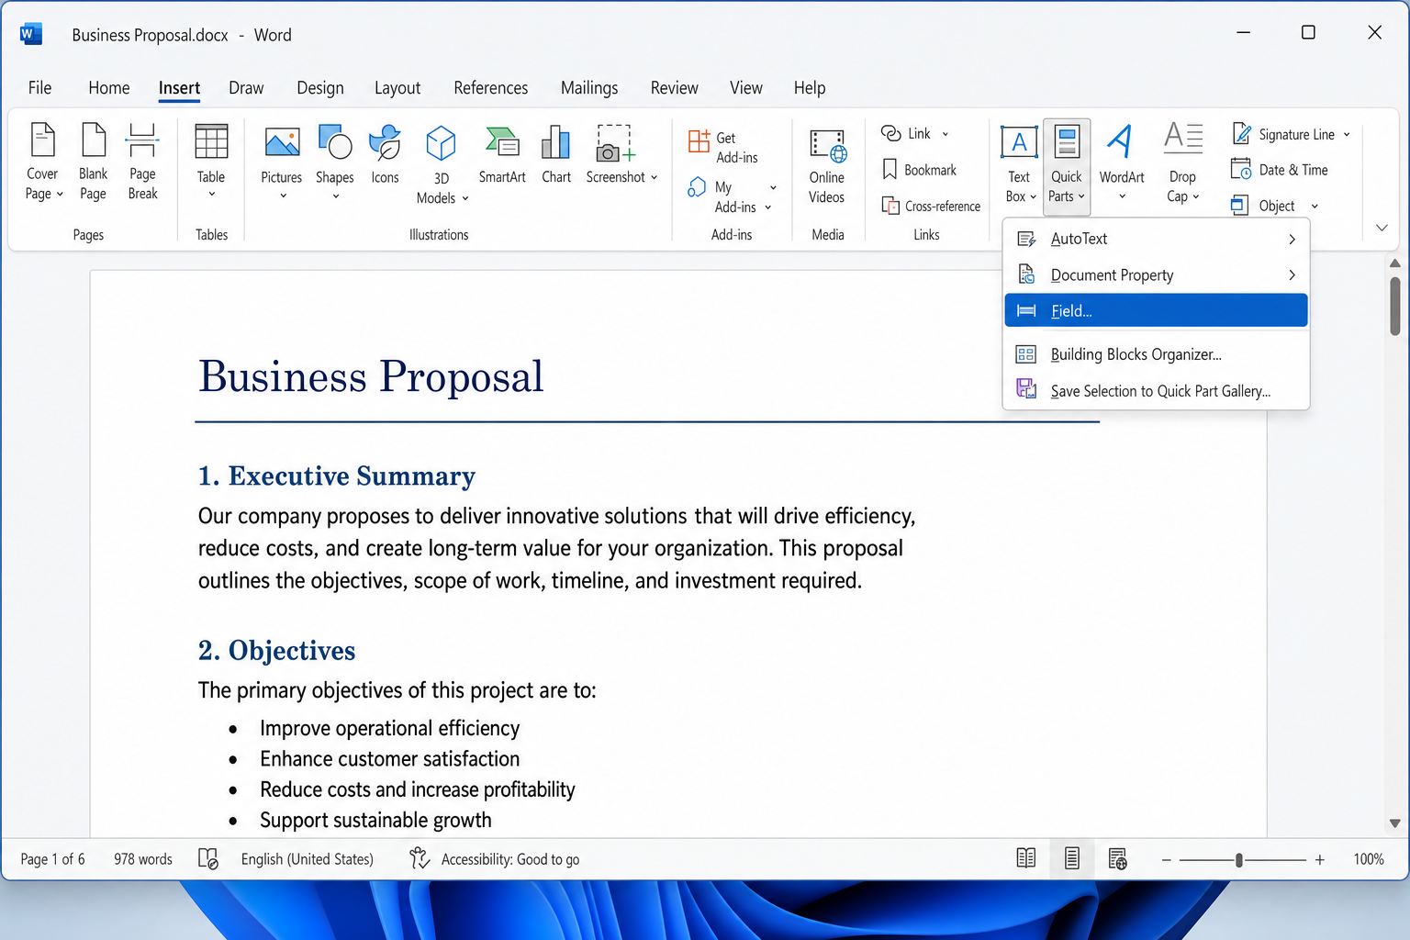This screenshot has width=1410, height=940.
Task: Click Page 1 of 6 indicator
Action: click(52, 859)
